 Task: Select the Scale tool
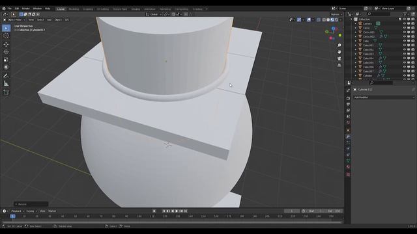click(6, 60)
